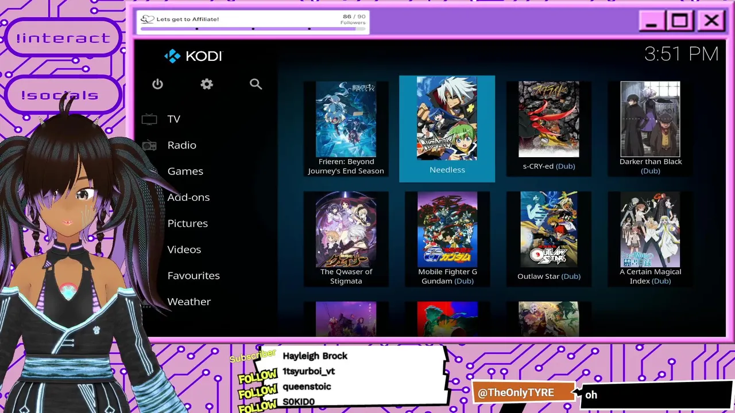Image resolution: width=735 pixels, height=413 pixels.
Task: Click the Outlaw Star (Dub) title
Action: click(549, 276)
